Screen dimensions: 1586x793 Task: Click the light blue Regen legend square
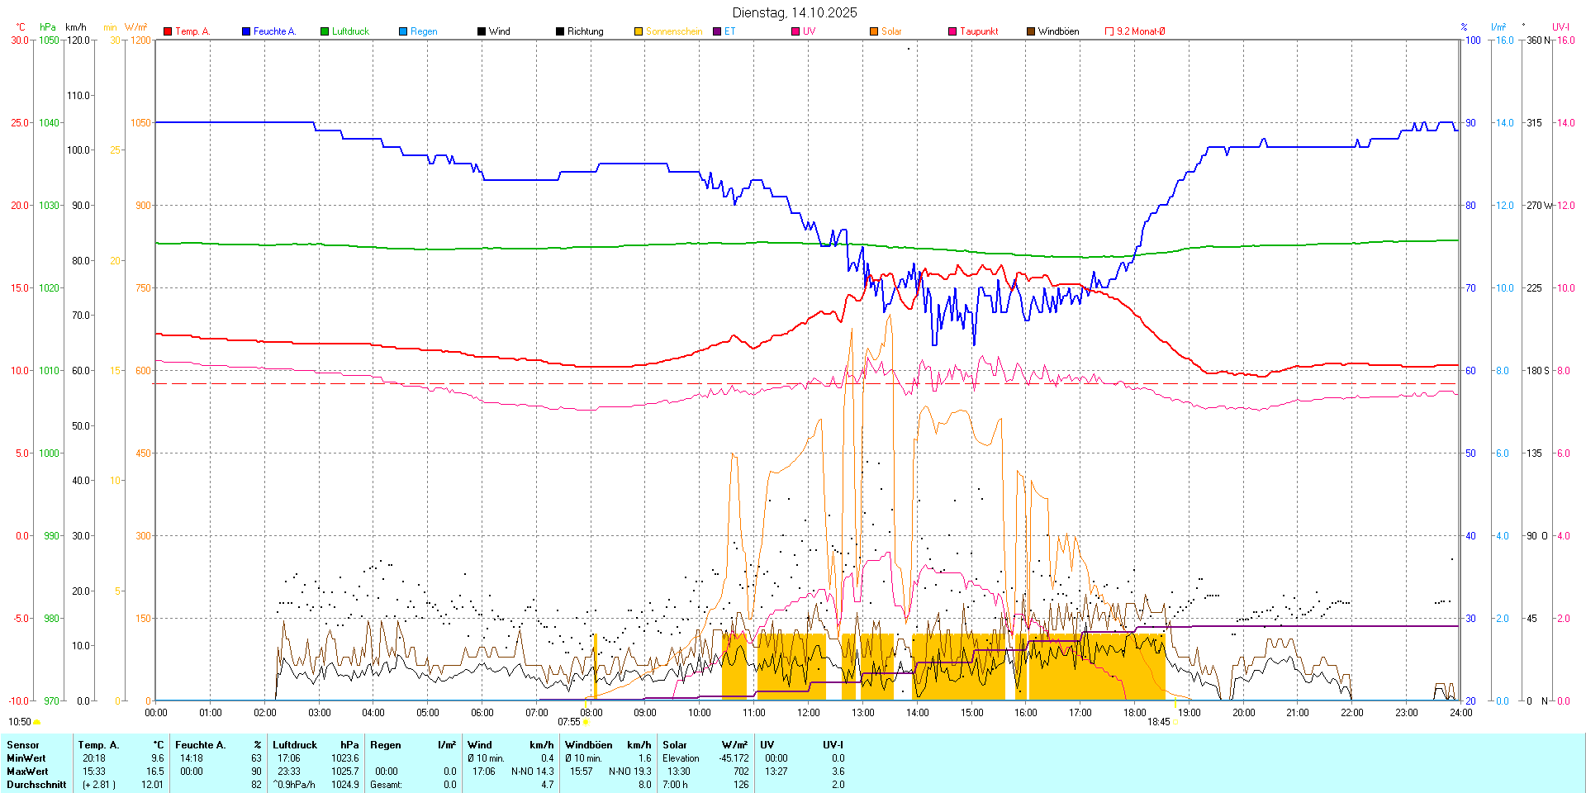click(x=403, y=31)
